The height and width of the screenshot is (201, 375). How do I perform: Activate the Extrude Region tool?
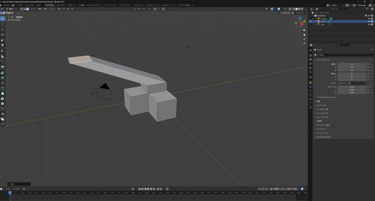(x=3, y=67)
